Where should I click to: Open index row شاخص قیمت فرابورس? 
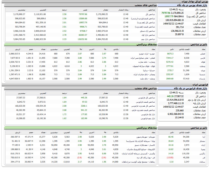tap(81, 102)
